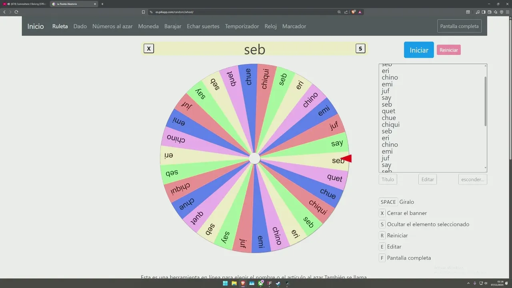Go back in the browser

click(x=4, y=12)
